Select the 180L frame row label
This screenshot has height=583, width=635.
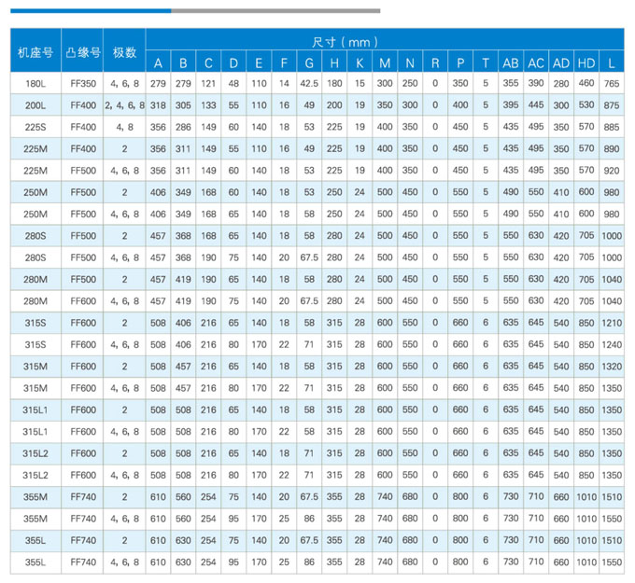34,84
